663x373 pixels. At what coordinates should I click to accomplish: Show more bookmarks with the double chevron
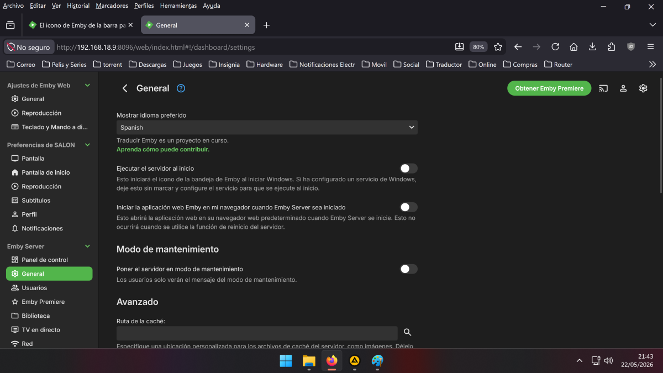652,65
